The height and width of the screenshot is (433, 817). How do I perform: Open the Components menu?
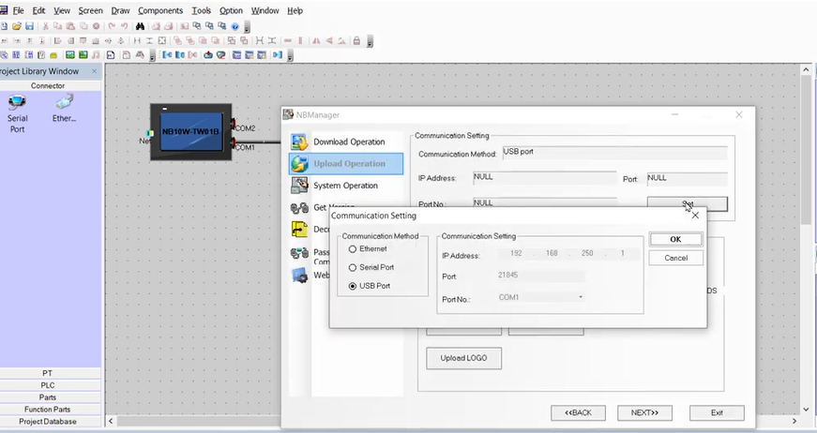[159, 10]
